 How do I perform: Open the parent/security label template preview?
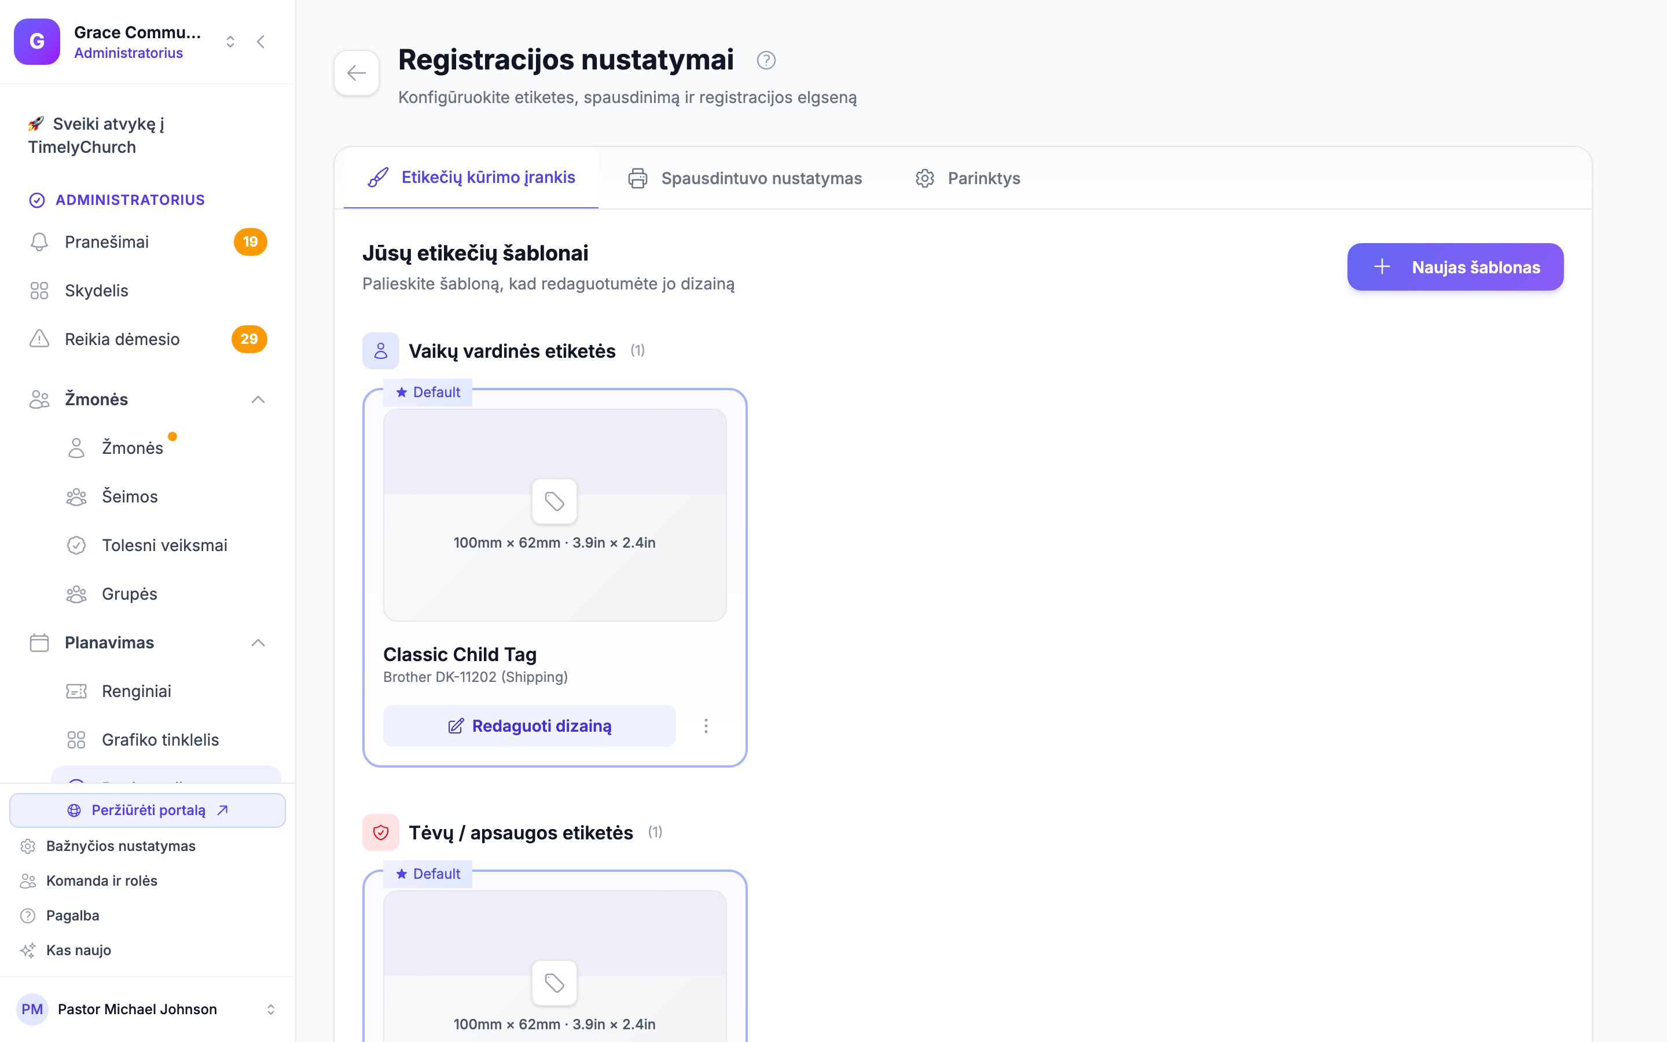click(555, 966)
